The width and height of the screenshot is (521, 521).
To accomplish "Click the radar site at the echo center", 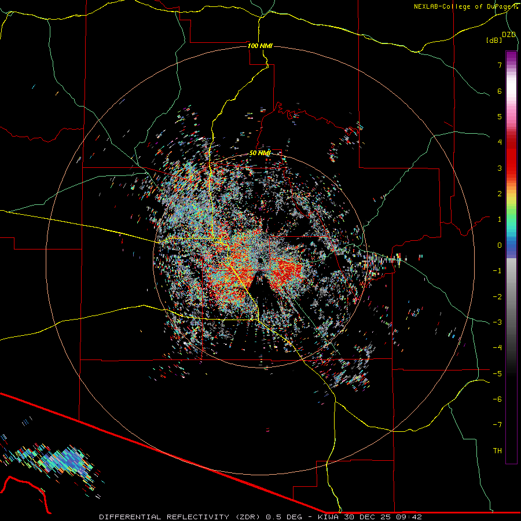I will coord(260,260).
